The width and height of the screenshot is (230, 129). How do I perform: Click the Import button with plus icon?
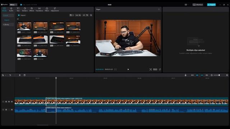22,15
